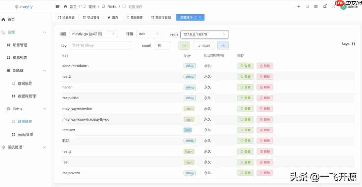Delete the mayfly:gw:service:mayfly-go key
Viewport: 362px width, 187px height.
(x=265, y=119)
